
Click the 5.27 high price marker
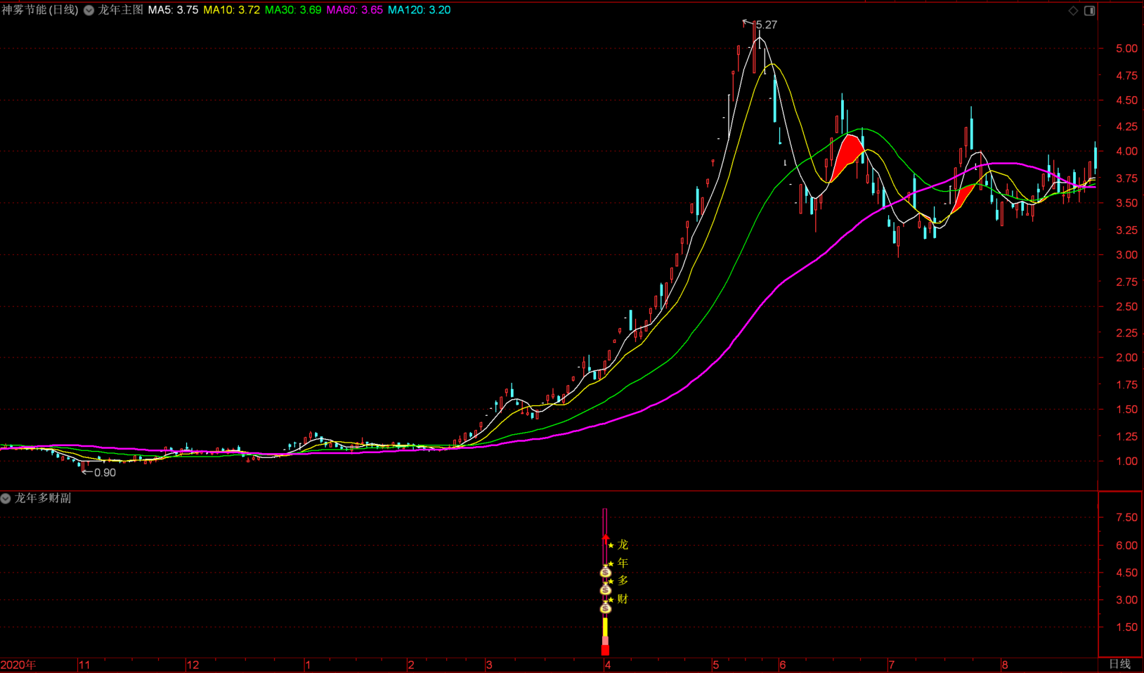[x=766, y=25]
